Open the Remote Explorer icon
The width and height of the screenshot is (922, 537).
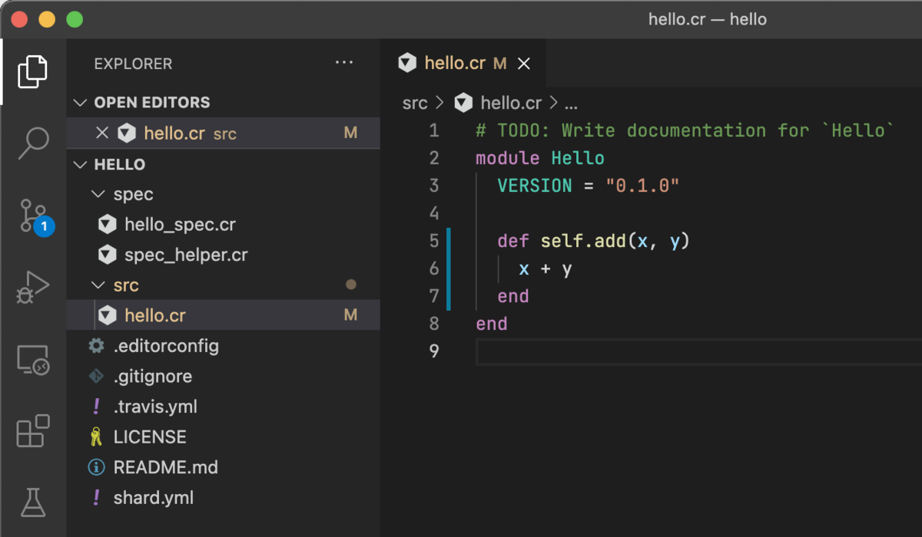point(32,359)
